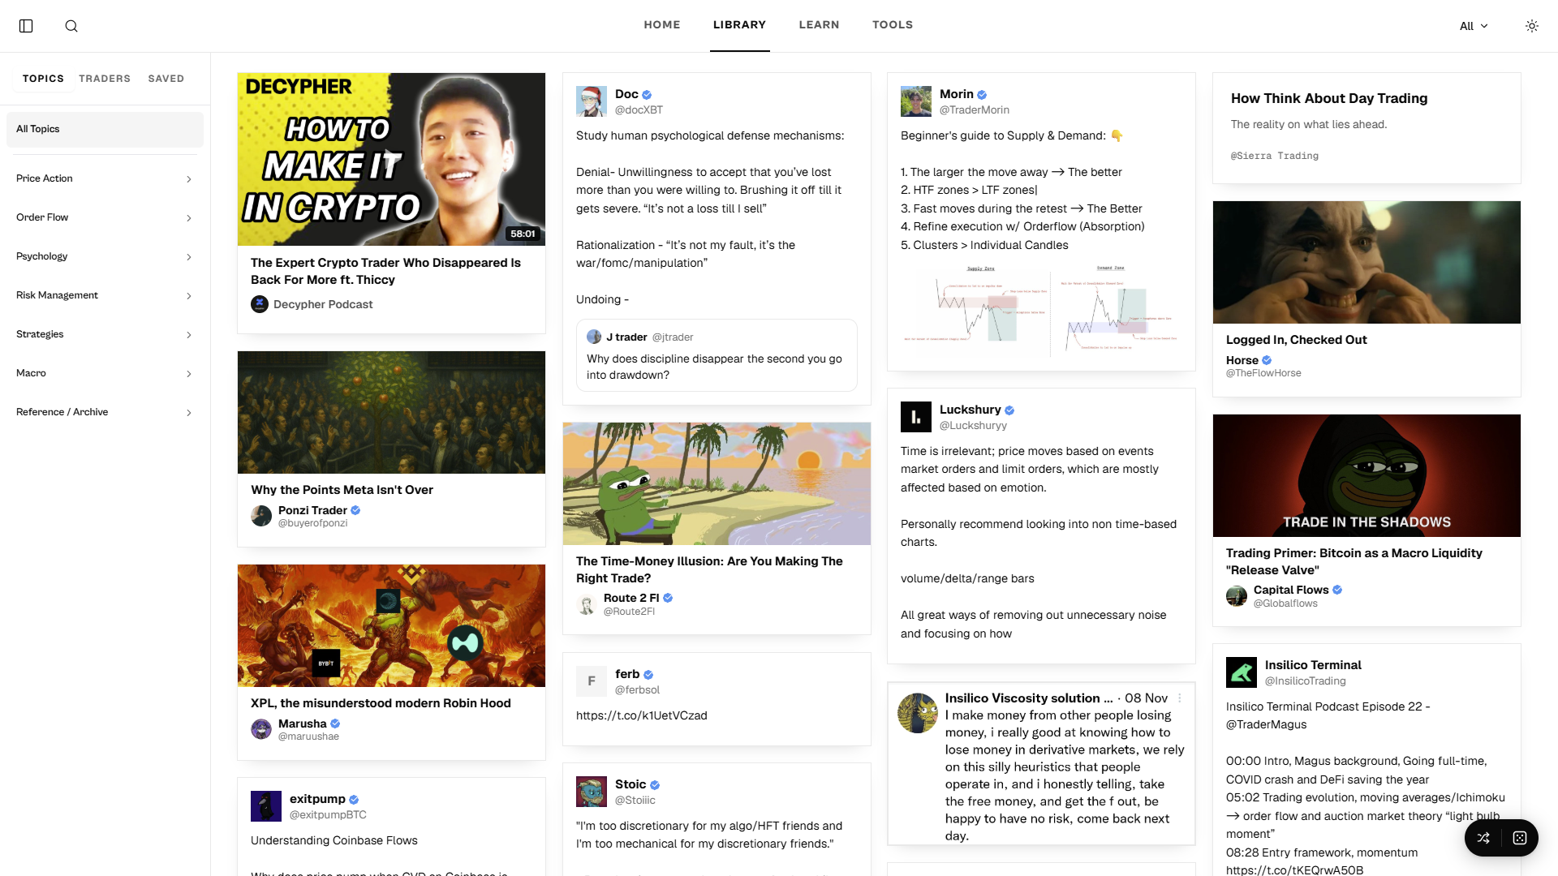Click Doc's Santa hat avatar

[592, 101]
